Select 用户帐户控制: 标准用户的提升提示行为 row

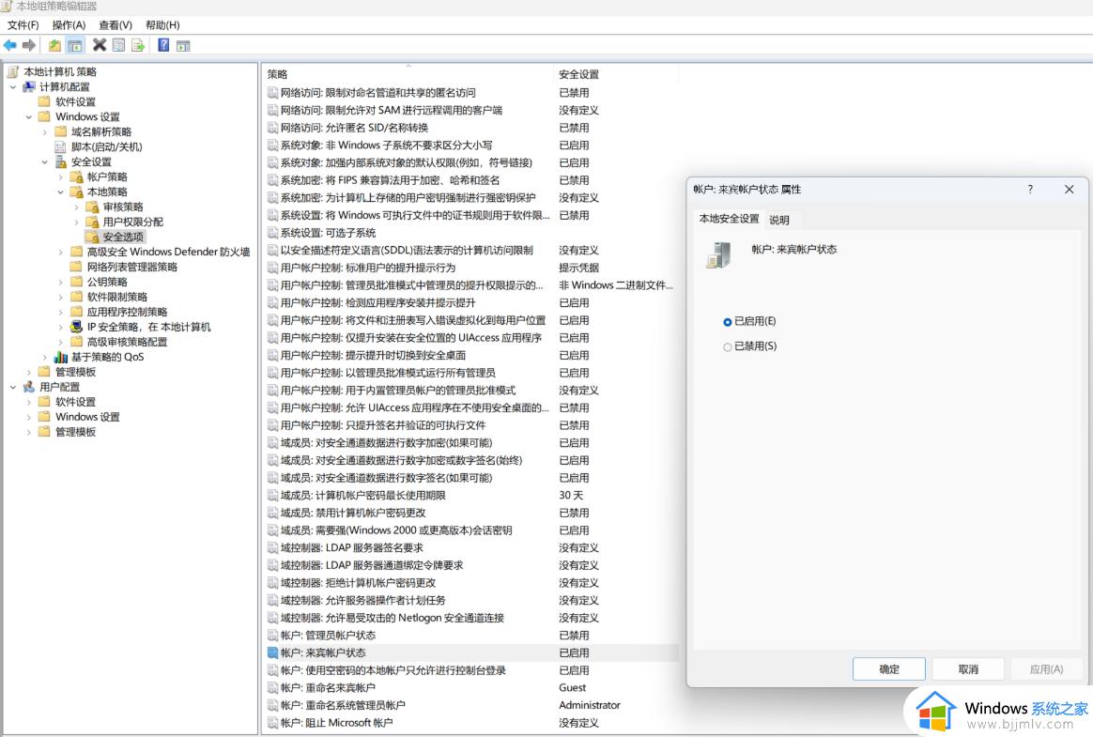tap(471, 268)
